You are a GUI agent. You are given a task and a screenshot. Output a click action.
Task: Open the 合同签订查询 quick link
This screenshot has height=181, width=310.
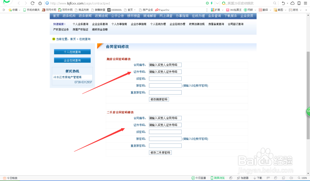236,24
